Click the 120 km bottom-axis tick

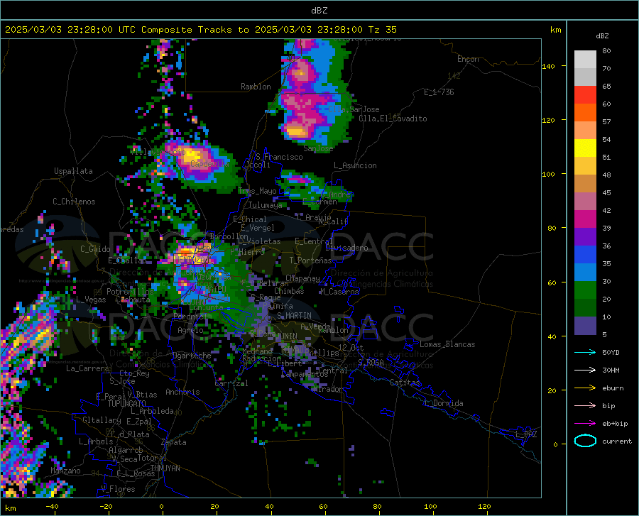(x=484, y=506)
